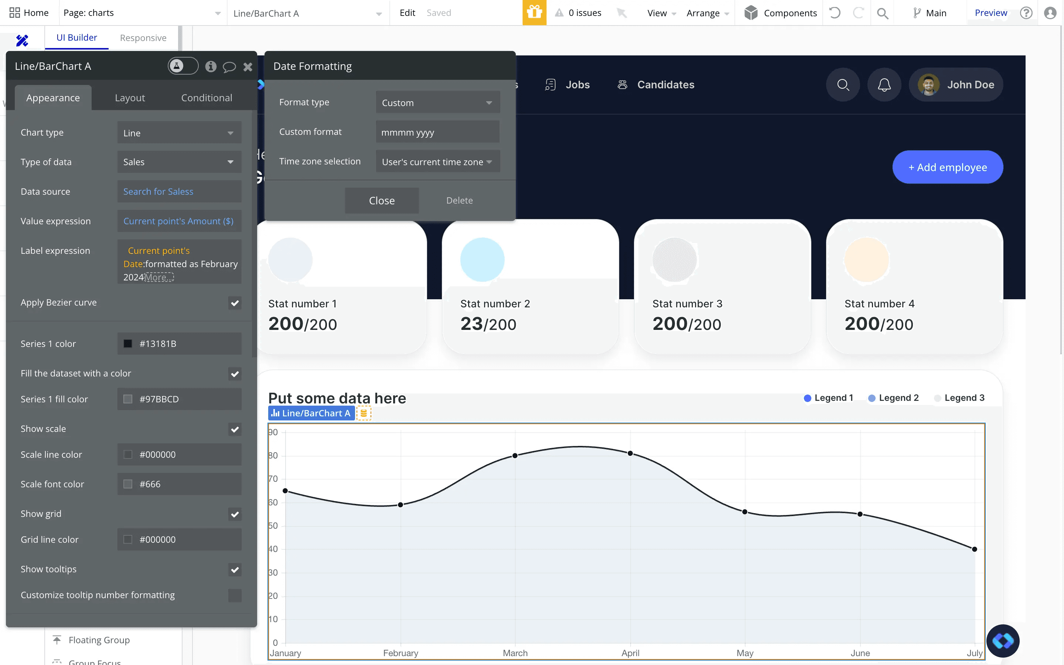
Task: Open the Time zone selection dropdown
Action: click(437, 161)
